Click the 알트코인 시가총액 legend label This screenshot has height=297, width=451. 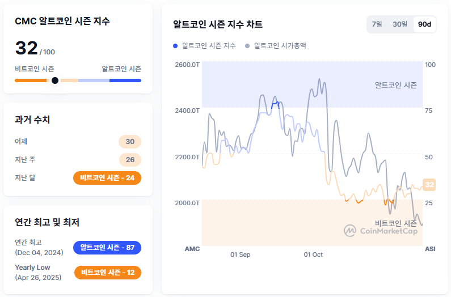coord(280,45)
